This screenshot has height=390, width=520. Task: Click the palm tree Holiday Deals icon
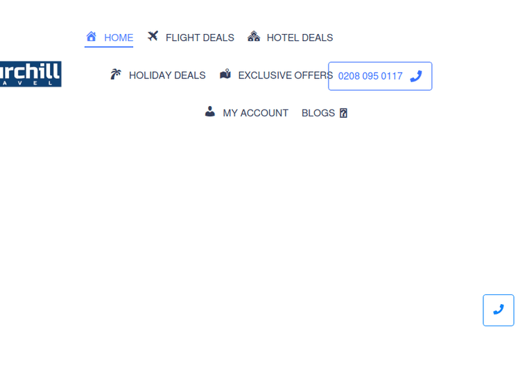point(116,74)
